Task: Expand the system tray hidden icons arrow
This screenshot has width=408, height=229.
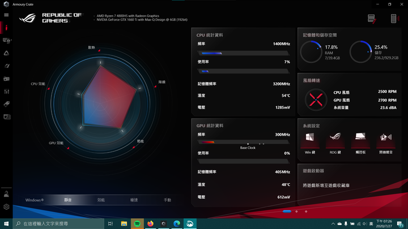Action: tap(333, 224)
